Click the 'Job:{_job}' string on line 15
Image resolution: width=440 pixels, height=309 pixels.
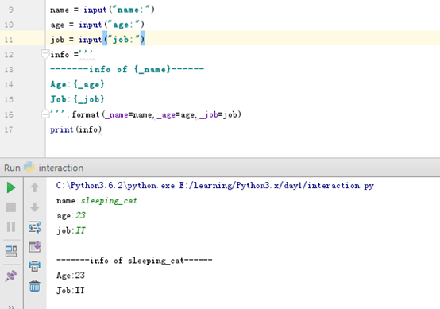tap(77, 99)
